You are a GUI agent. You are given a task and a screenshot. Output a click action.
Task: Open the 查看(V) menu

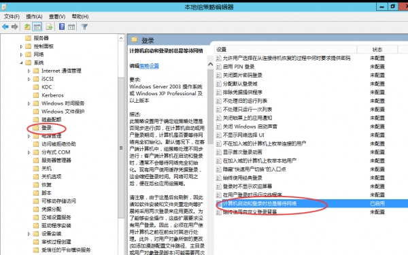[x=57, y=16]
